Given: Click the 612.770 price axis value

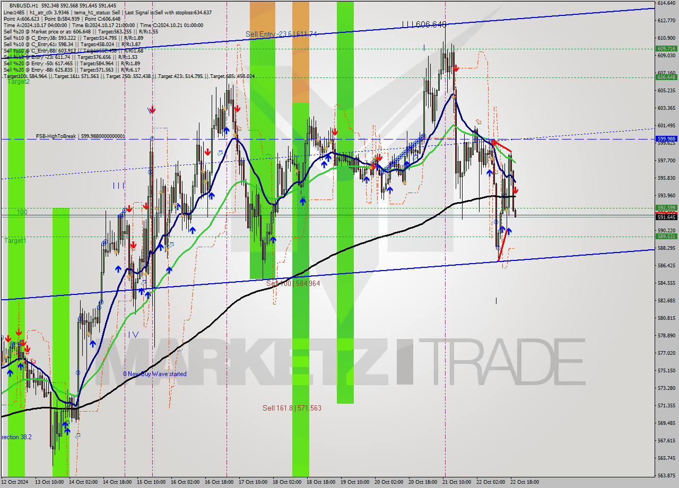Looking at the screenshot, I should click(666, 21).
